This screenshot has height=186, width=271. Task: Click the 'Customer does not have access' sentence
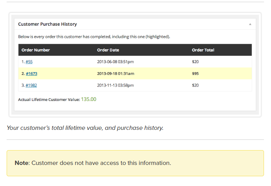(101, 163)
